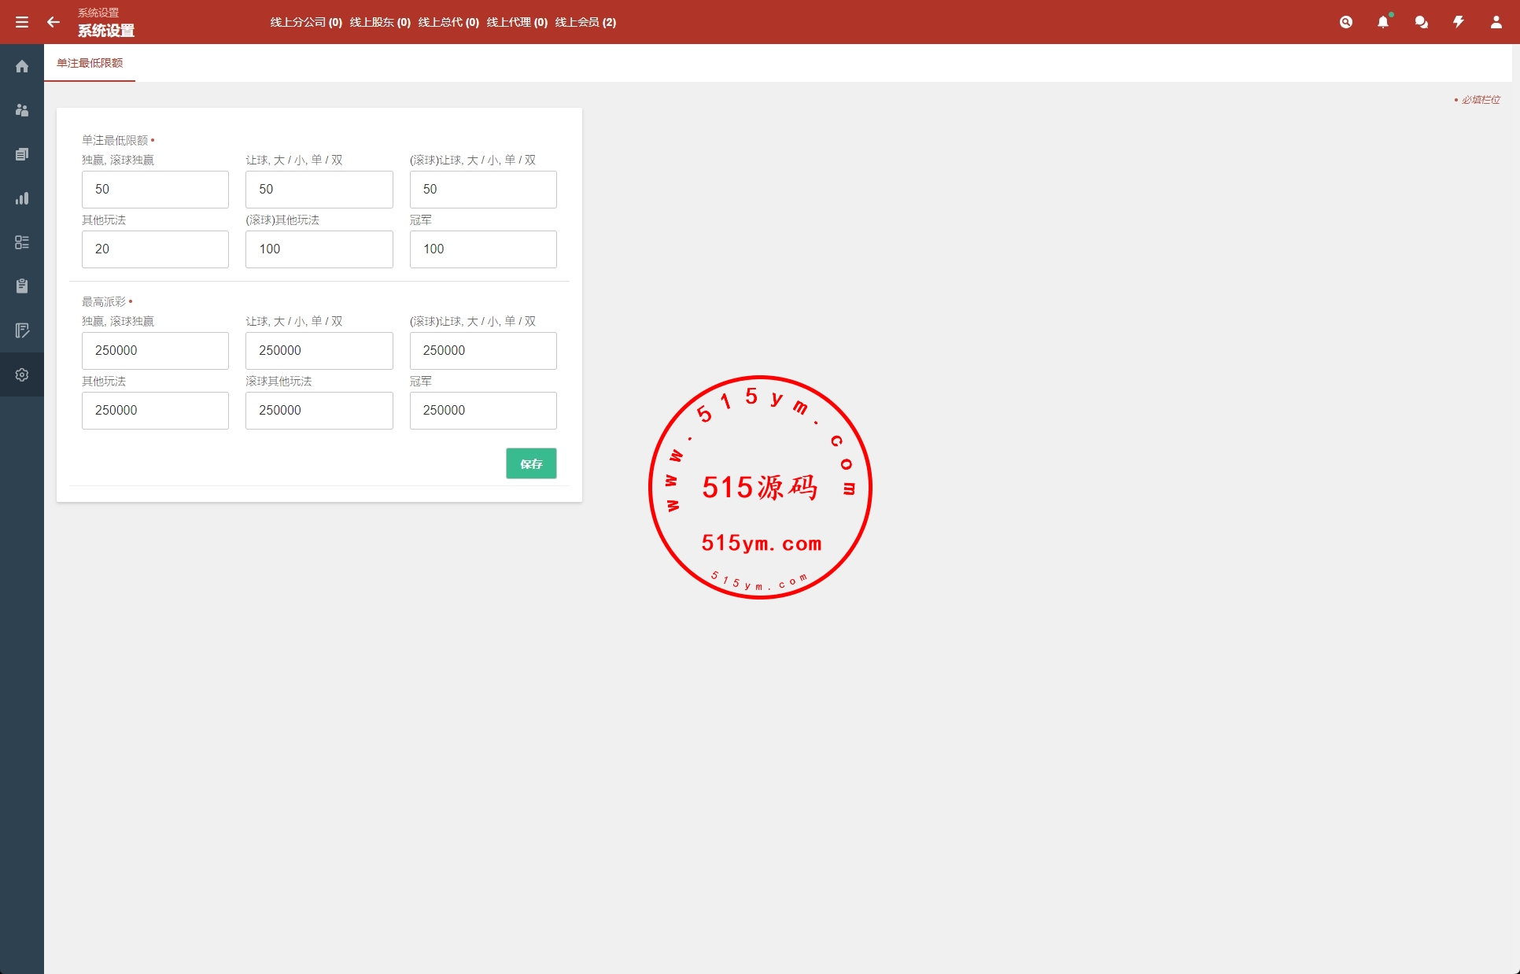Open the settings gear sidebar icon
This screenshot has height=974, width=1520.
point(22,374)
